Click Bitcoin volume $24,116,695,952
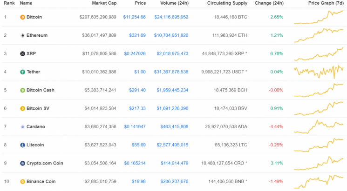The width and height of the screenshot is (347, 191). (x=171, y=17)
